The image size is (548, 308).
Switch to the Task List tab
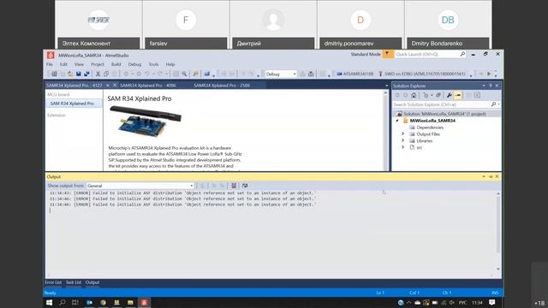[x=74, y=282]
